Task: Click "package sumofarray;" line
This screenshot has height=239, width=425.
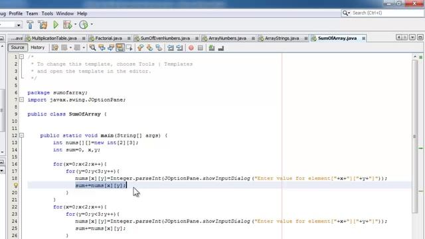Action: (x=58, y=93)
